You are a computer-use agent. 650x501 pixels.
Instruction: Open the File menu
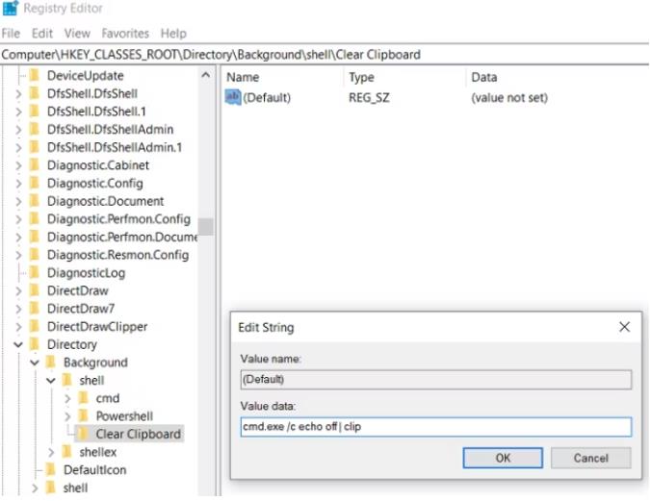(x=11, y=33)
